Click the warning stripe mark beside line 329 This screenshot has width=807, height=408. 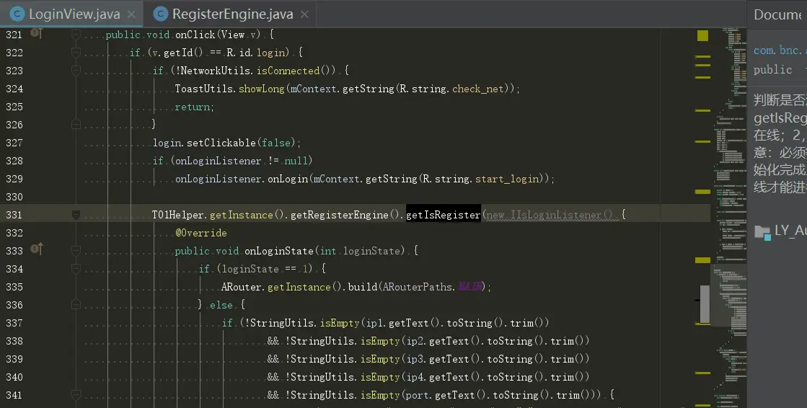point(702,192)
